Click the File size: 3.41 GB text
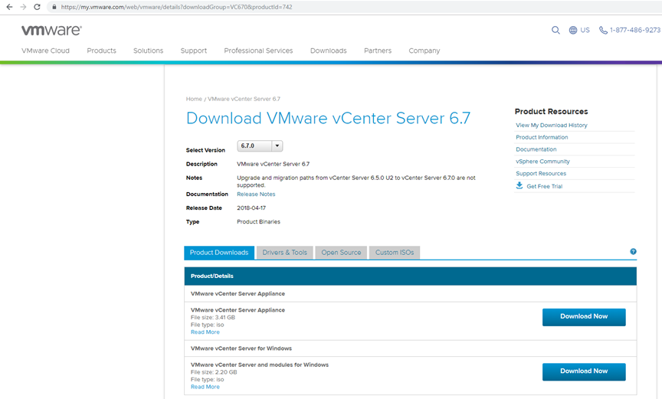Image resolution: width=662 pixels, height=399 pixels. pos(213,317)
